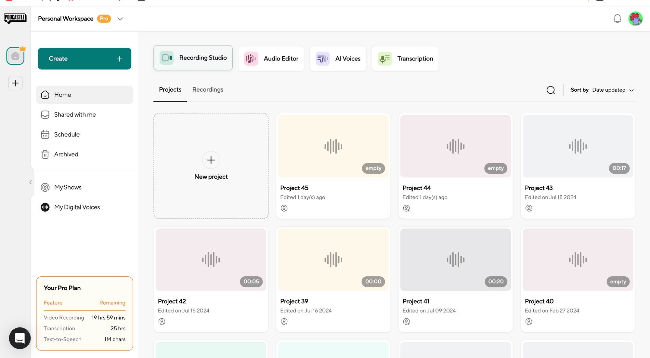Select personal workspace icon with crown

15,56
